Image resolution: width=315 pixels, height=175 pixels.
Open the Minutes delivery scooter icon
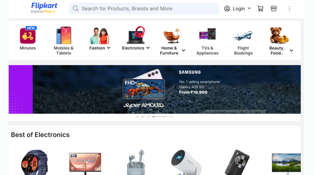click(x=28, y=35)
